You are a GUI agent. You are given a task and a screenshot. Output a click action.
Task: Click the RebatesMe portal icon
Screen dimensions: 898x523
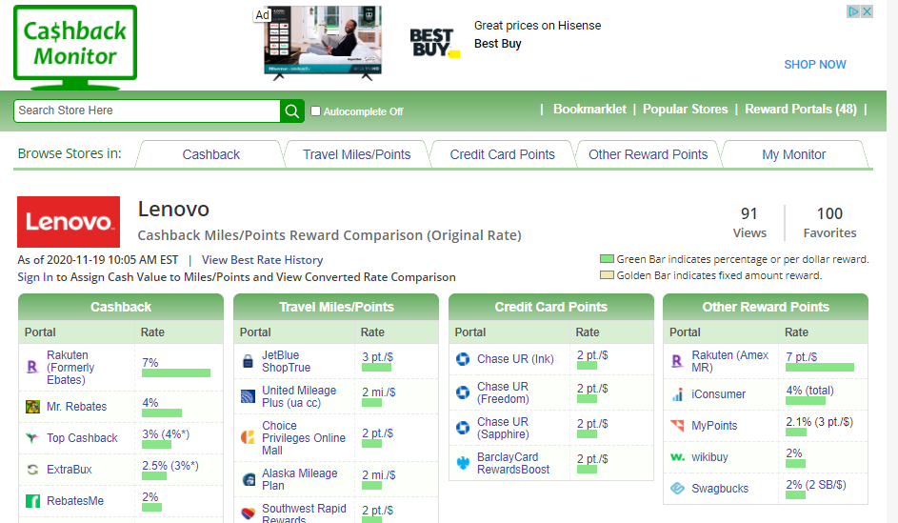point(32,501)
